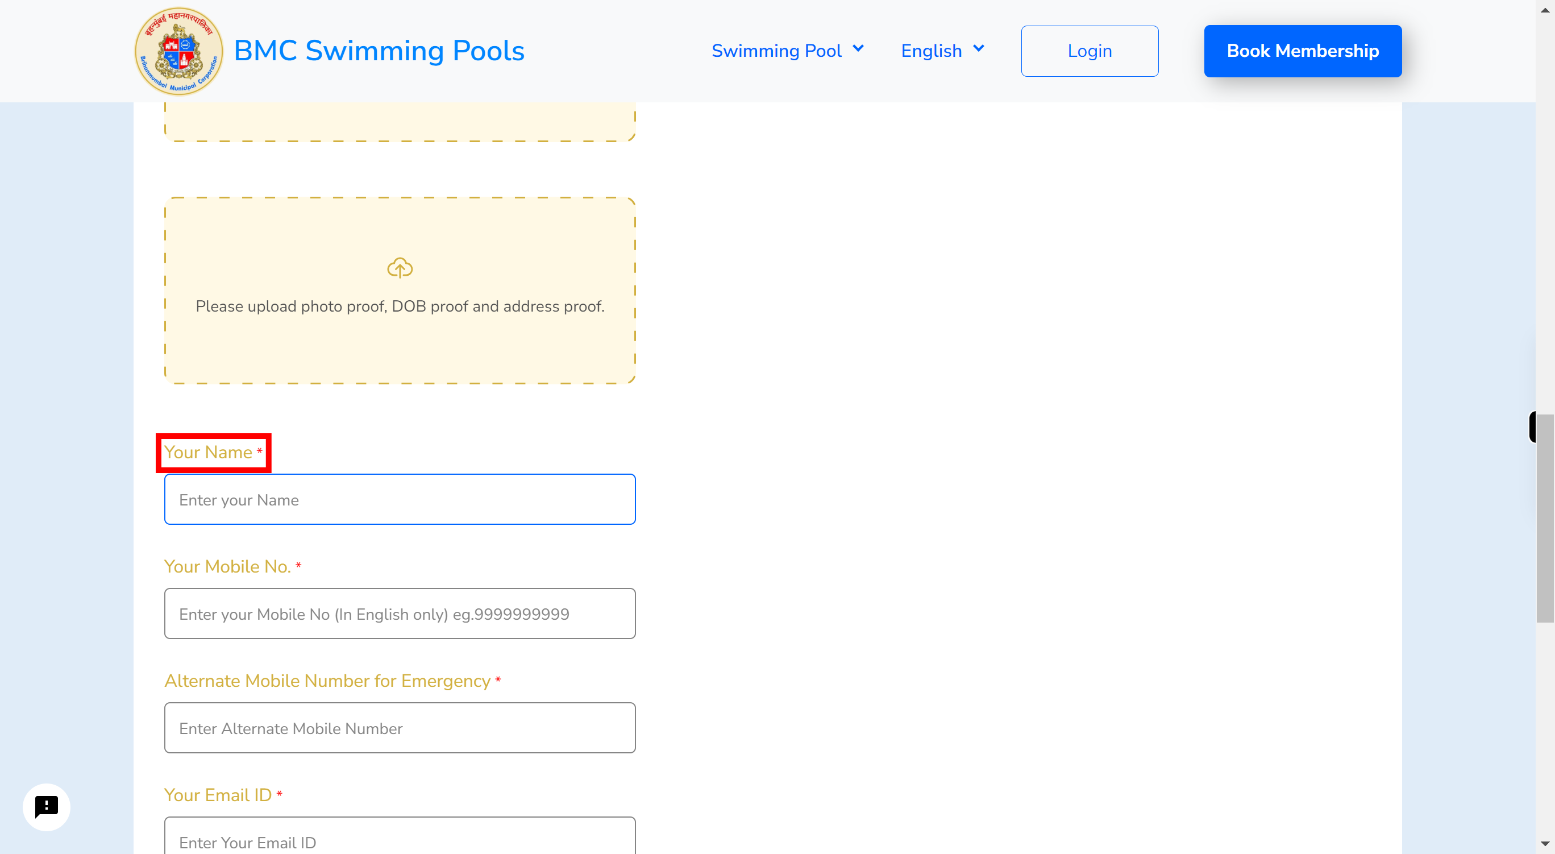Click the feedback exclamation icon
Image resolution: width=1555 pixels, height=854 pixels.
(46, 806)
